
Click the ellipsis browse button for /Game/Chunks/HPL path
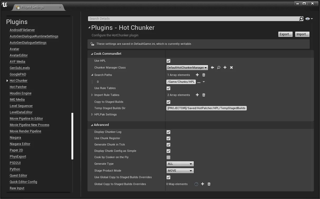click(199, 82)
